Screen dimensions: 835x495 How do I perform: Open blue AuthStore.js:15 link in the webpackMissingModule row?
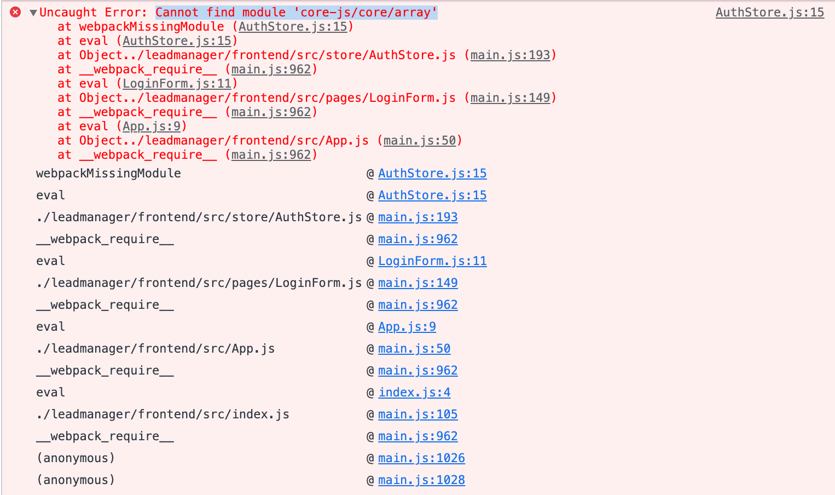tap(432, 173)
